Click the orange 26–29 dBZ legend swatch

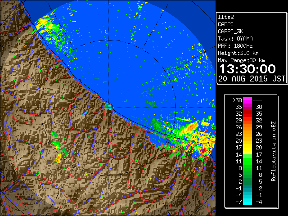click(x=247, y=127)
